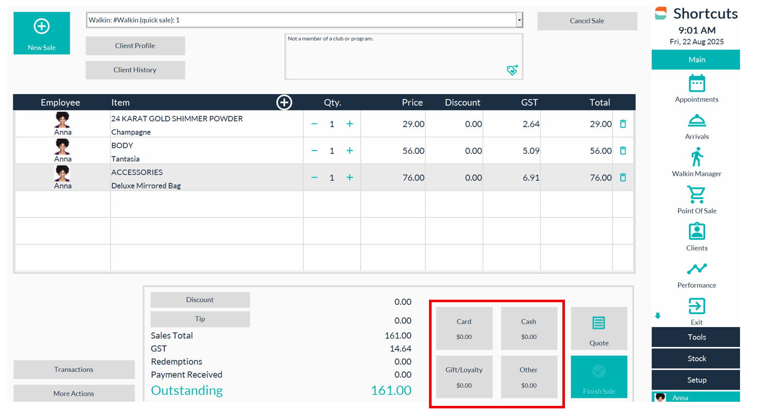The width and height of the screenshot is (767, 416).
Task: Click Finish Sale button
Action: [599, 377]
